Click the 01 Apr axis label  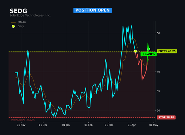(132, 125)
